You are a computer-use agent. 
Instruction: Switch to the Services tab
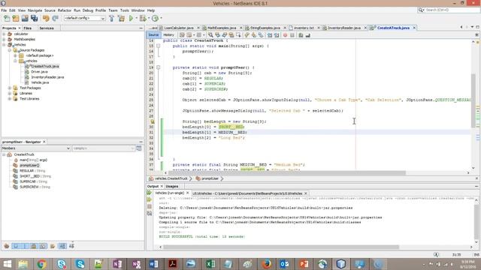pos(47,28)
